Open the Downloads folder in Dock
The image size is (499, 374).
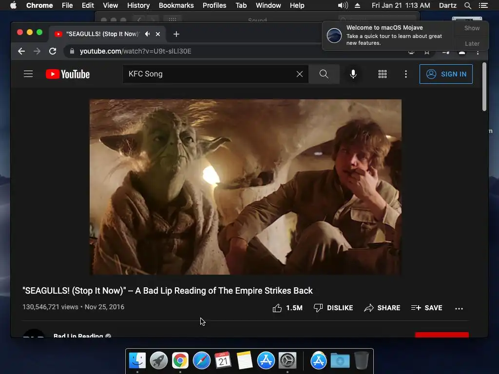340,360
